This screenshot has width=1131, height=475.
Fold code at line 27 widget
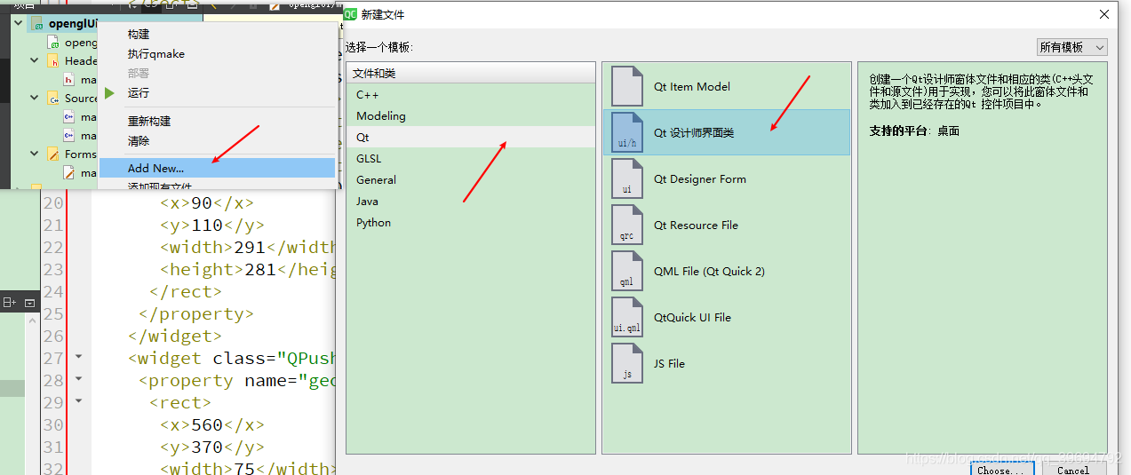(x=78, y=357)
